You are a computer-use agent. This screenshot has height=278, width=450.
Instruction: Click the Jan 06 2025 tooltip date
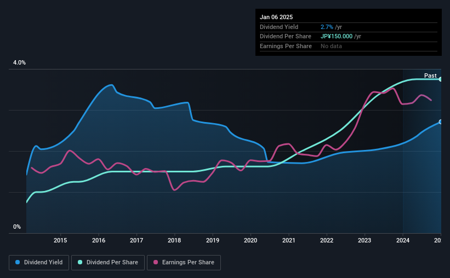tap(276, 17)
